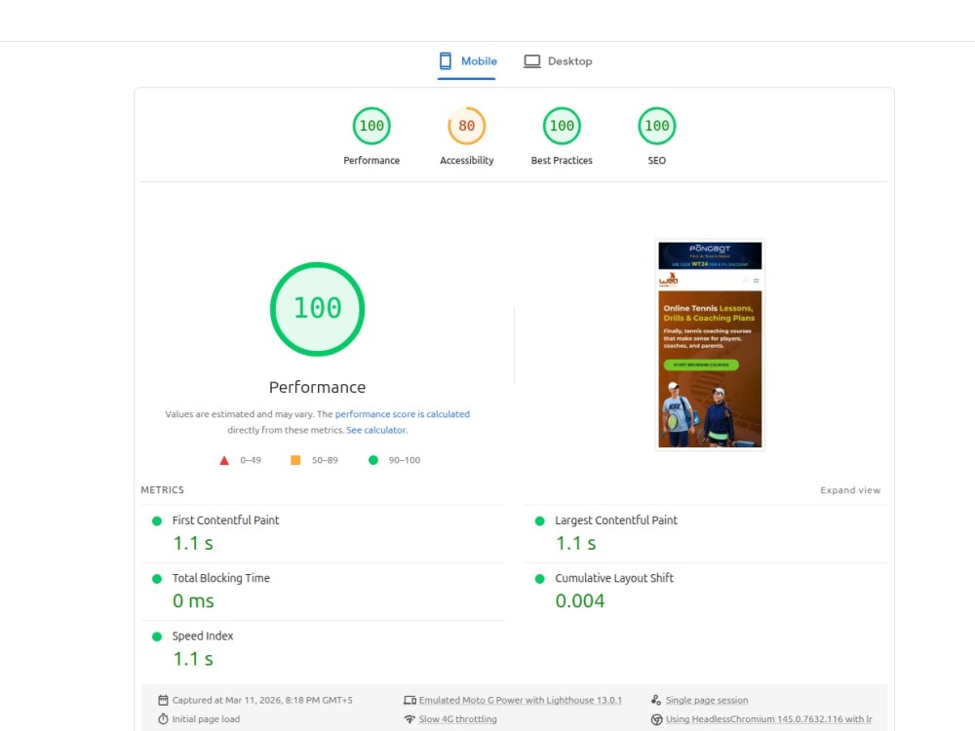Click green dot beside Total Blocking Time
975x731 pixels.
click(157, 579)
